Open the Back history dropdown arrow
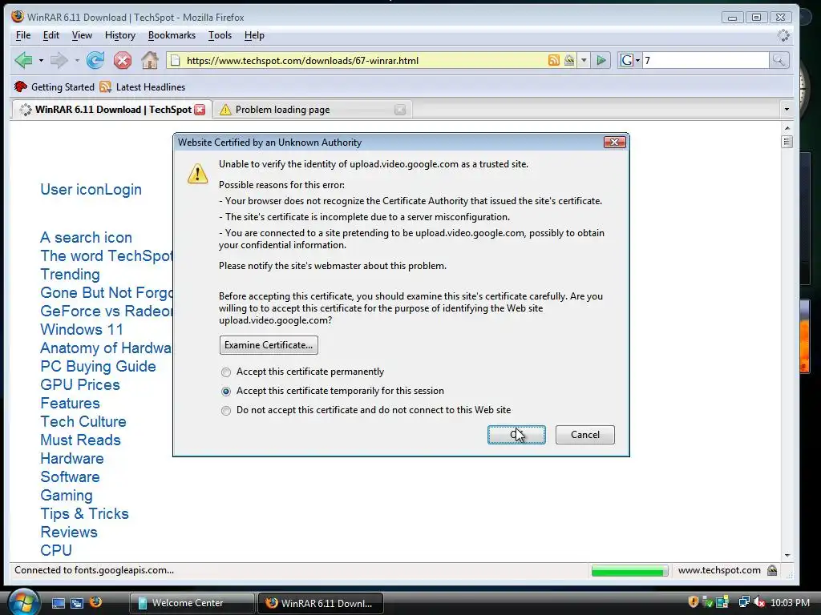This screenshot has width=821, height=615. [41, 61]
